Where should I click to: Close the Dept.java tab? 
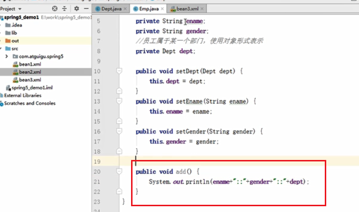(x=125, y=9)
